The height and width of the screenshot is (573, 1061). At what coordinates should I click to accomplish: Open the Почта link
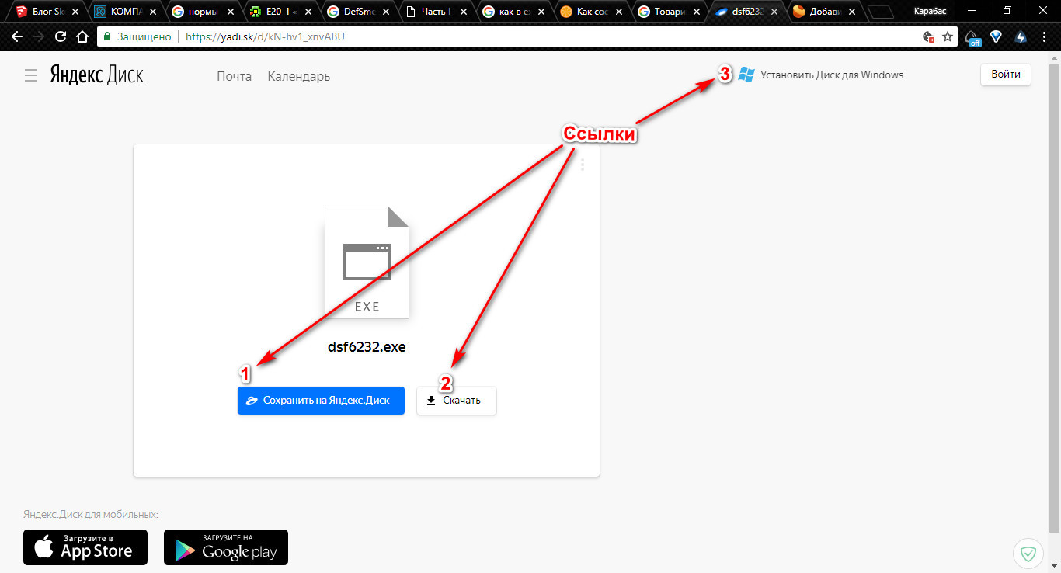click(x=234, y=76)
